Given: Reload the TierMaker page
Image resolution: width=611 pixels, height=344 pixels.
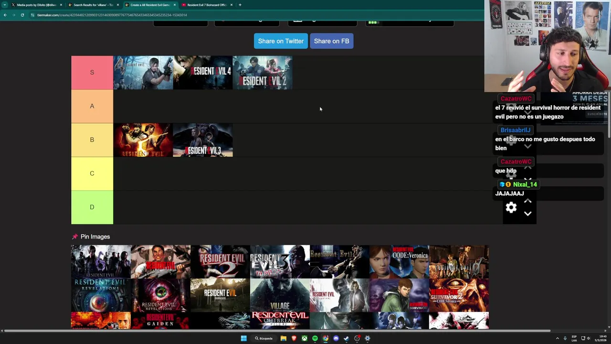Looking at the screenshot, I should point(22,15).
